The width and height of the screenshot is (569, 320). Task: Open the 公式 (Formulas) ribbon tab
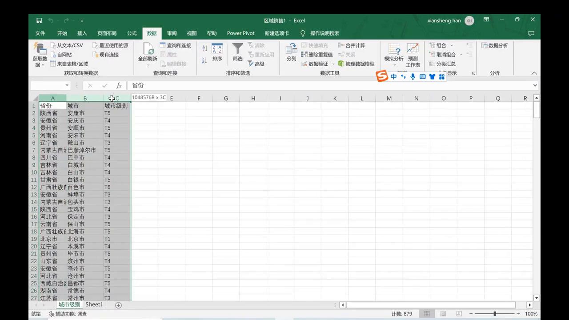pos(132,33)
